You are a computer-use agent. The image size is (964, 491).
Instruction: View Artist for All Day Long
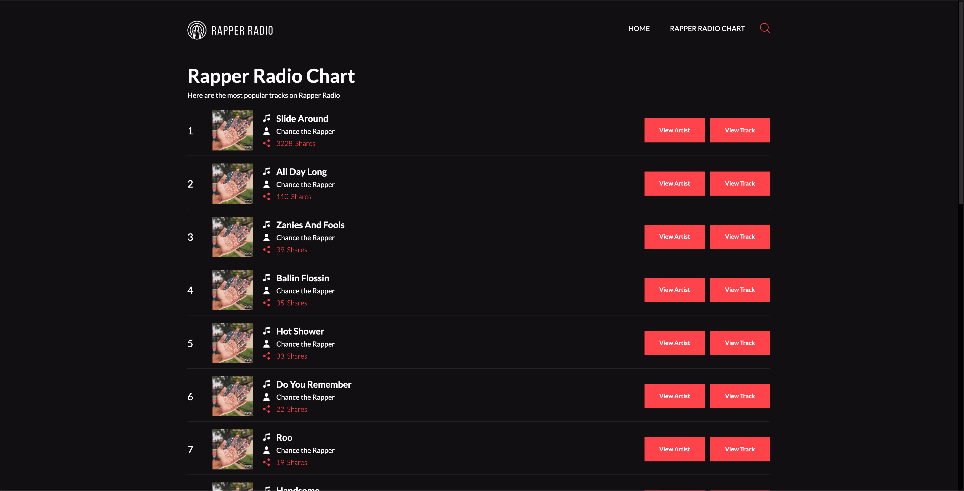674,184
